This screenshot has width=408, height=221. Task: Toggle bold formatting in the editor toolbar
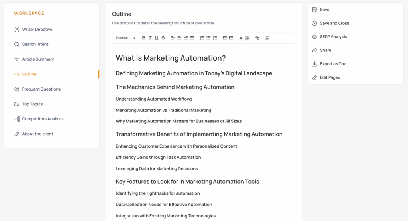[x=144, y=38]
